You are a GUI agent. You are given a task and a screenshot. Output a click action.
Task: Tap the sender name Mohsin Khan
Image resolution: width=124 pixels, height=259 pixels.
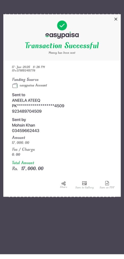(24, 125)
